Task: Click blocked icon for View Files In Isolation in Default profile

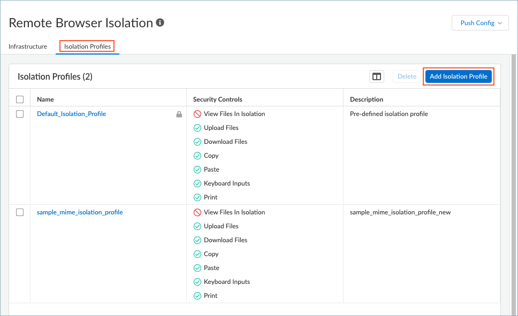Action: click(x=197, y=114)
